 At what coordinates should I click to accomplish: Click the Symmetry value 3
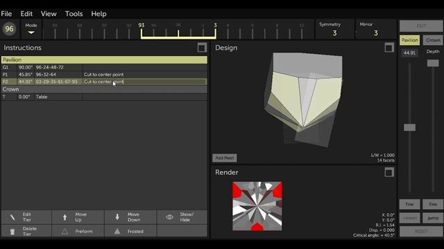[334, 33]
